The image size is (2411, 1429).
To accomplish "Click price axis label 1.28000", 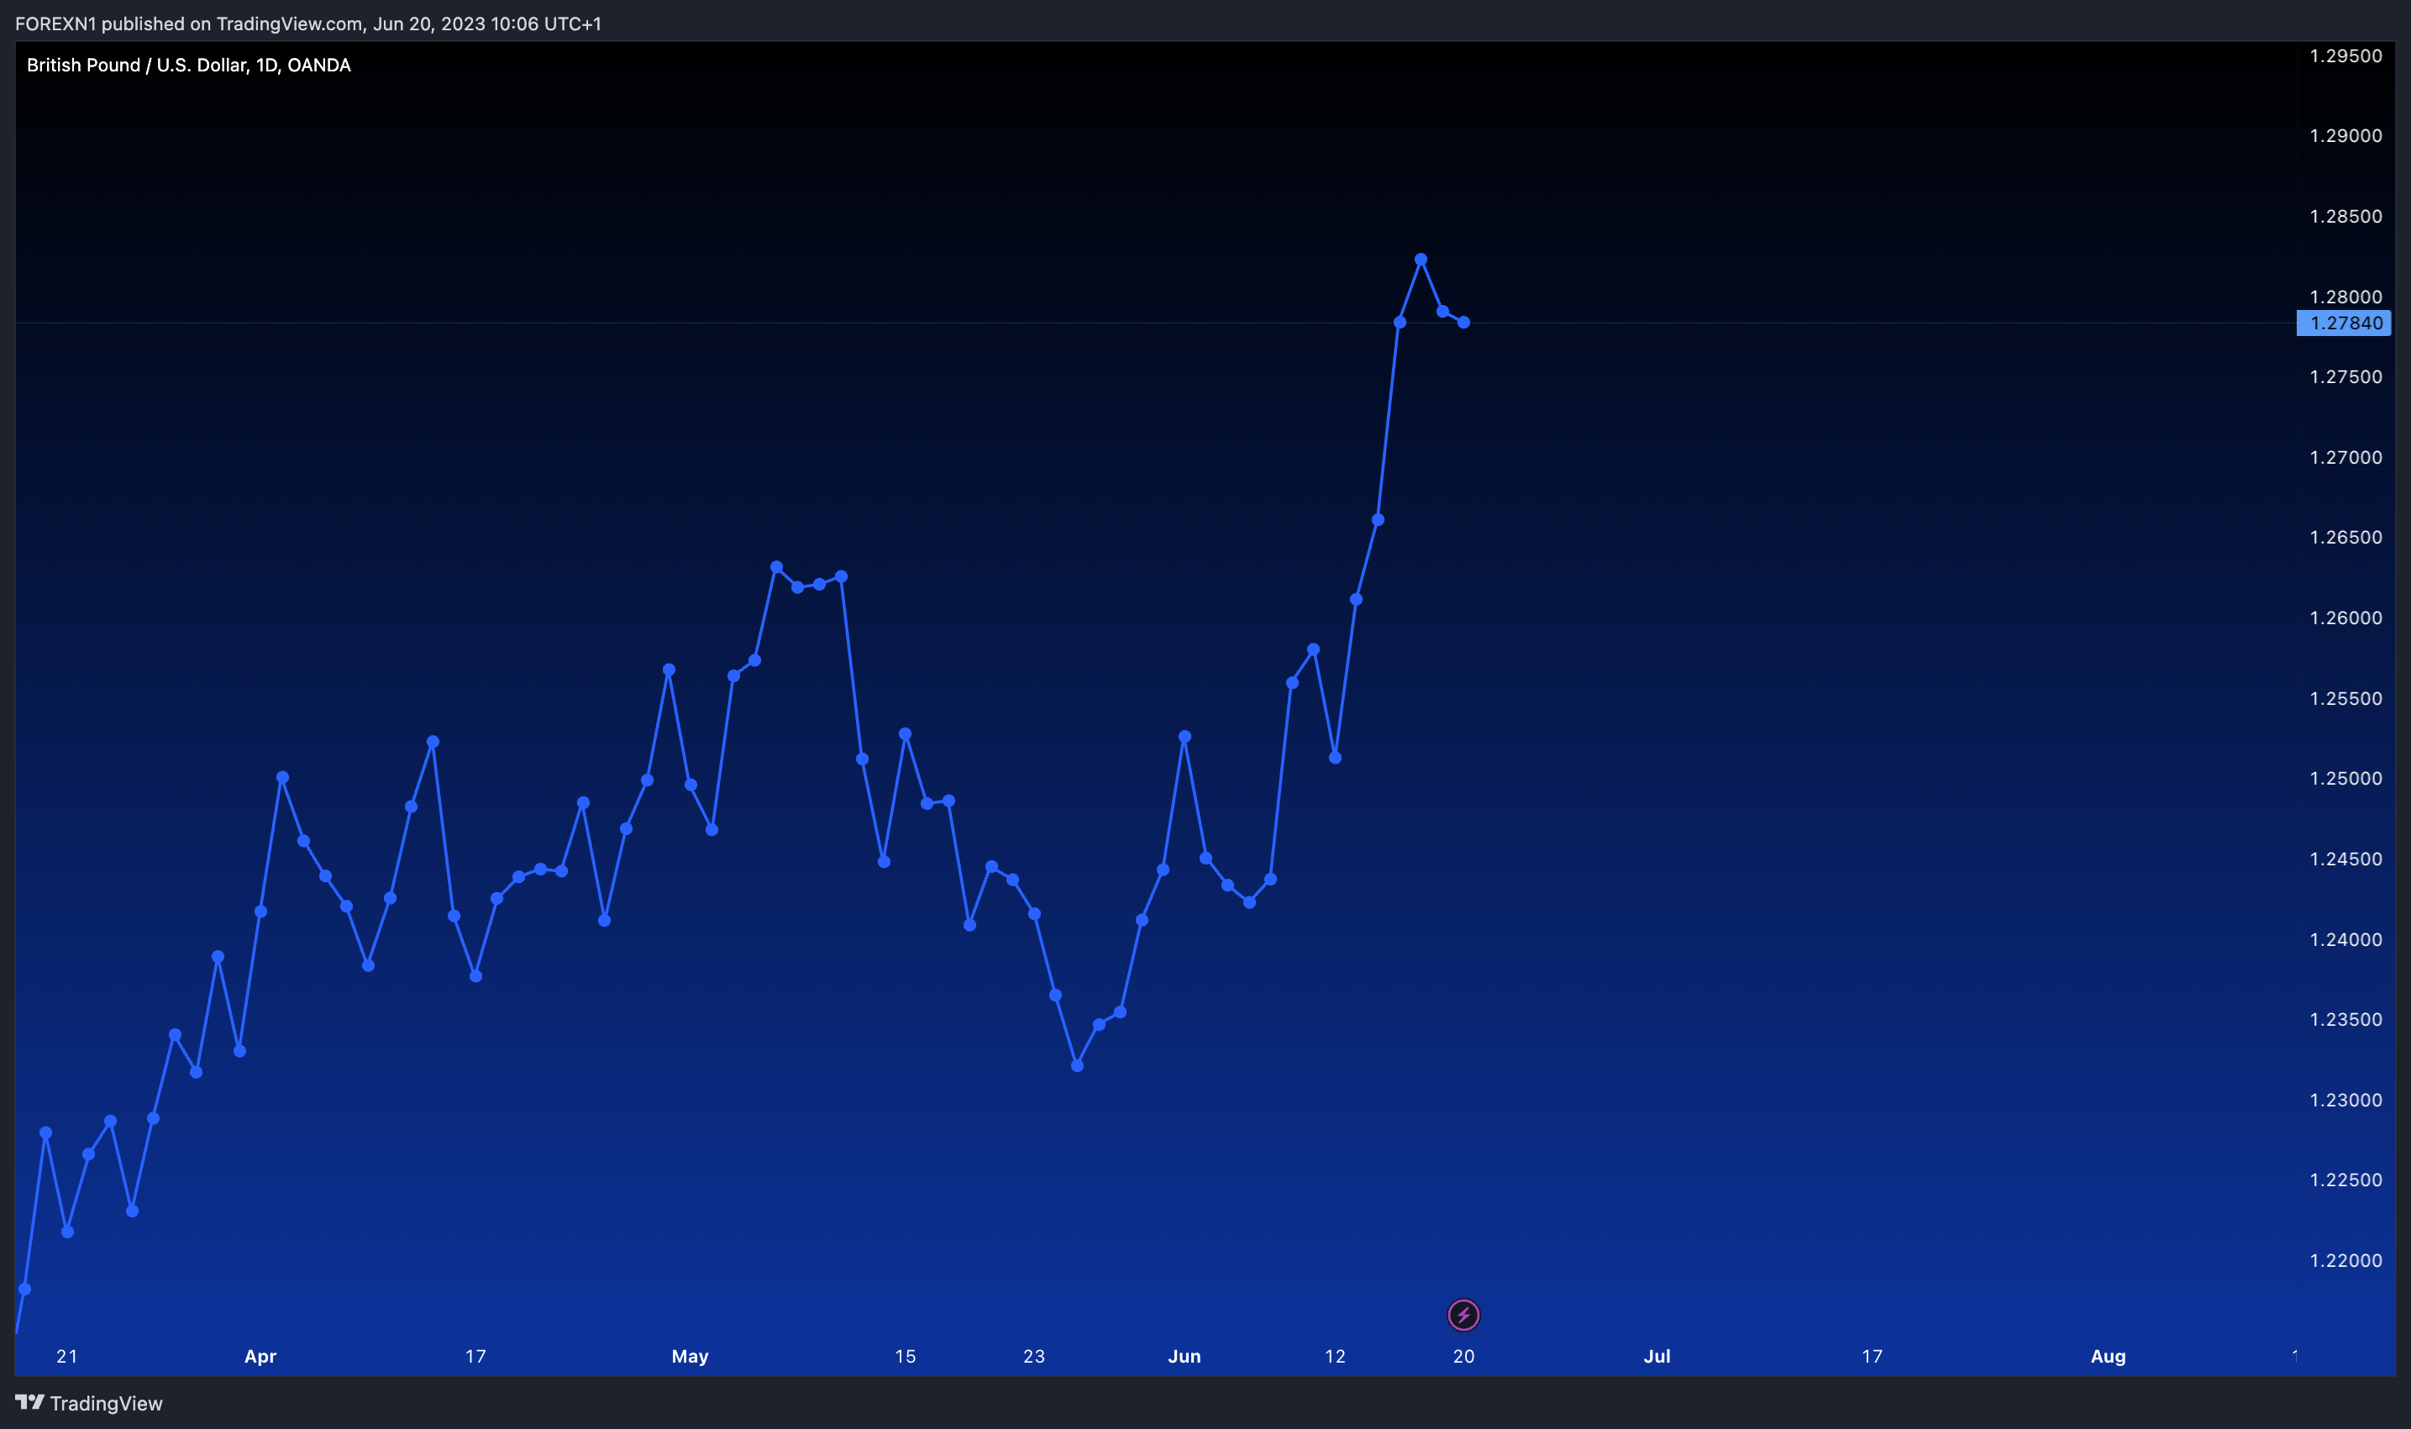I will click(x=2345, y=297).
